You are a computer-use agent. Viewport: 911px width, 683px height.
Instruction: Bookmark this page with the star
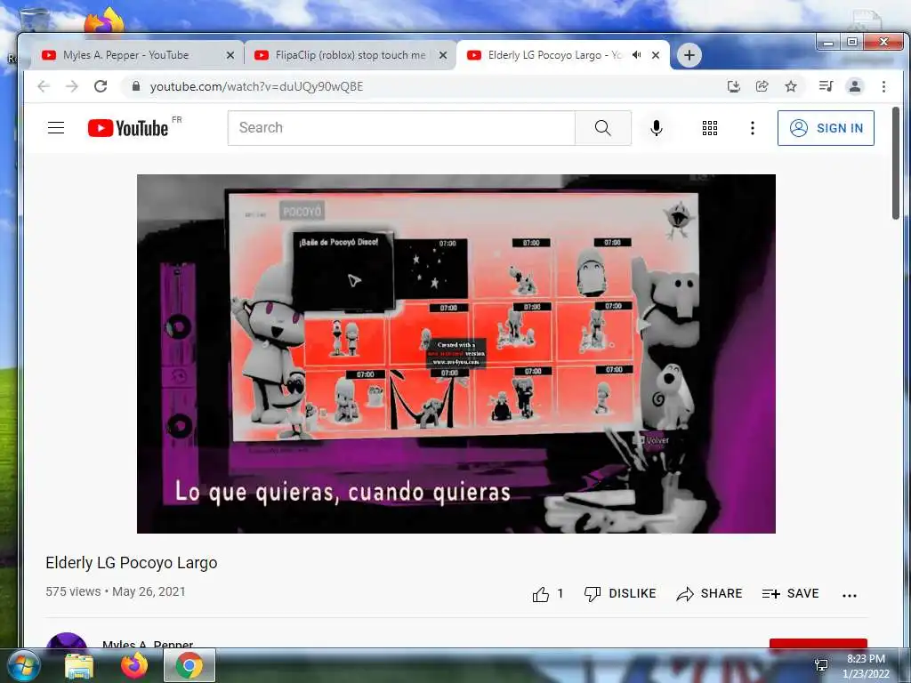pyautogui.click(x=791, y=86)
